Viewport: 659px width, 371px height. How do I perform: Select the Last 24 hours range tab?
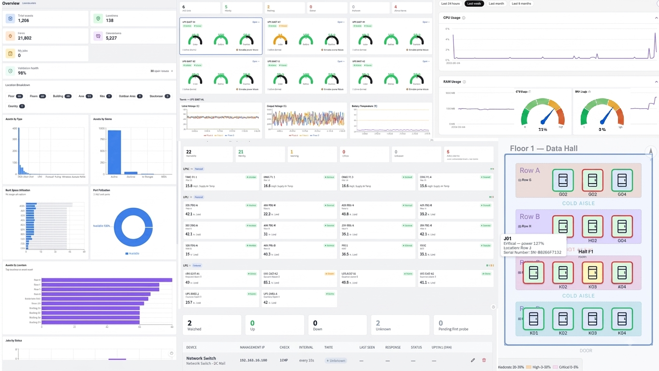click(x=451, y=3)
